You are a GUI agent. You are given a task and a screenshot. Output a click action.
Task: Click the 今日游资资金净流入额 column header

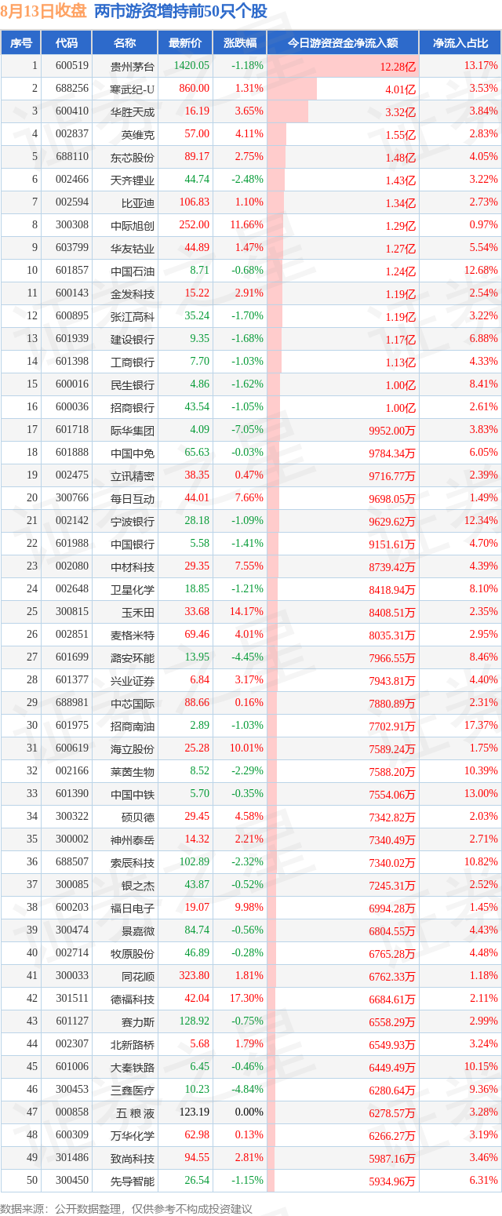(x=343, y=43)
